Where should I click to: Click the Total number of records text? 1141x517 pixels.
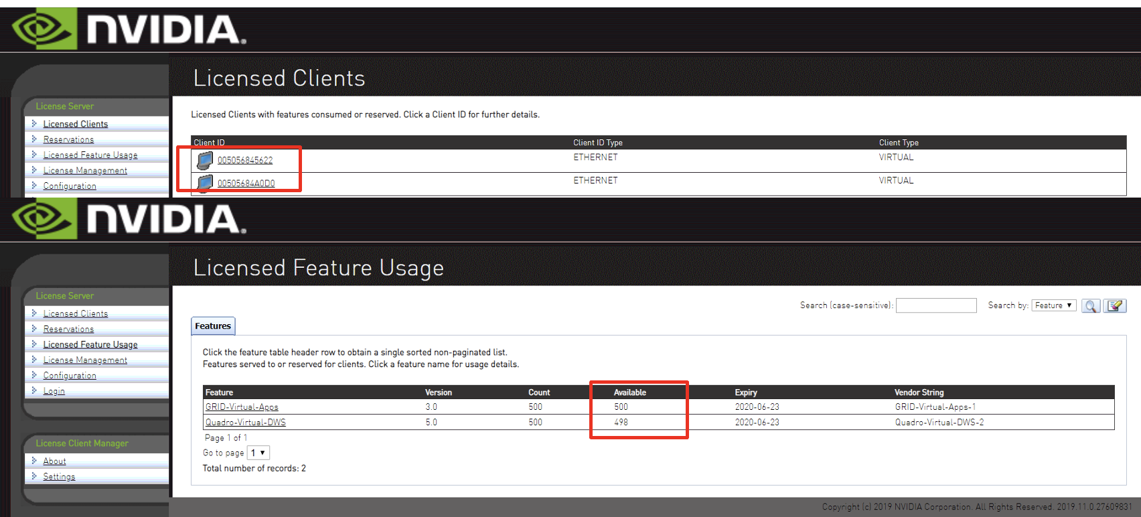[x=254, y=468]
